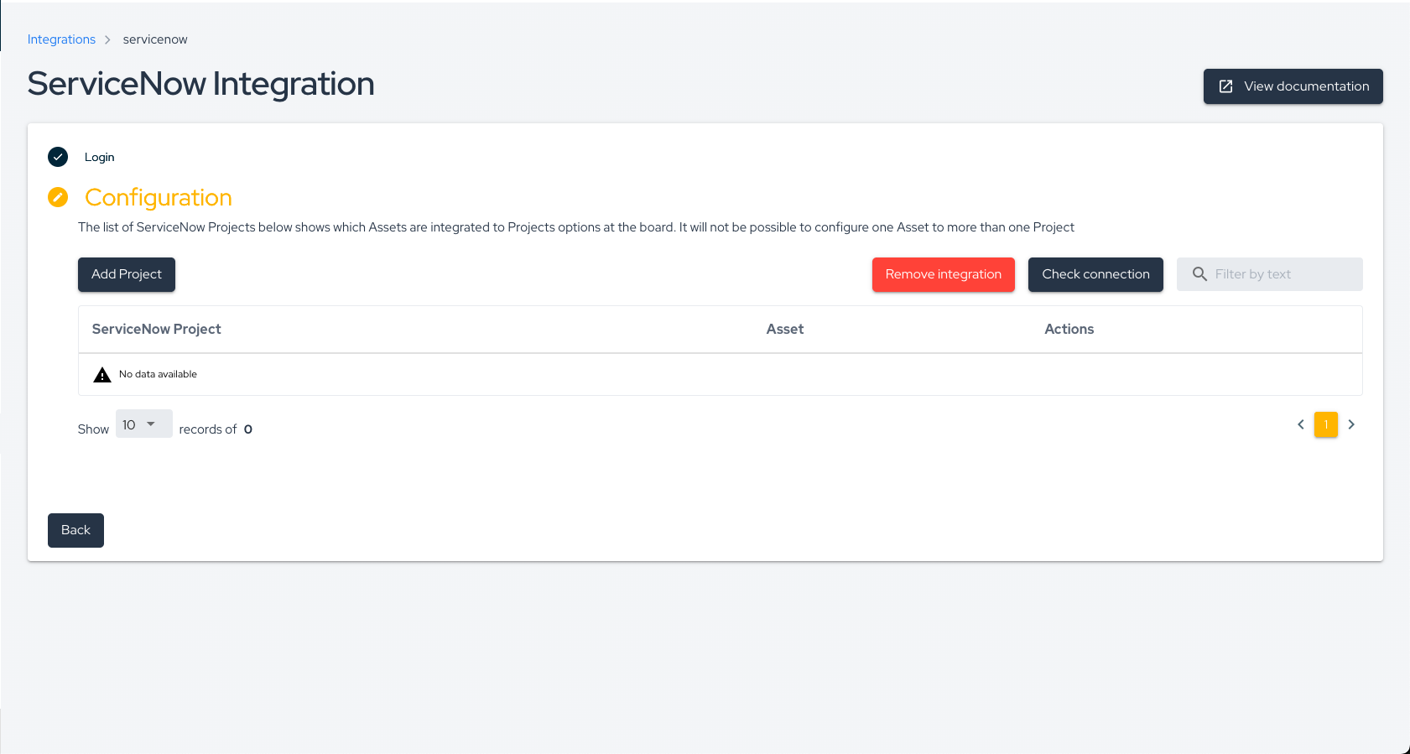Open View documentation button
Viewport: 1410px width, 754px height.
(x=1293, y=86)
